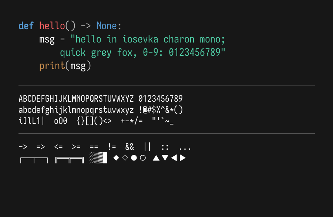The width and height of the screenshot is (333, 217).
Task: Click the upward-pointing filled triangle
Action: pos(156,158)
